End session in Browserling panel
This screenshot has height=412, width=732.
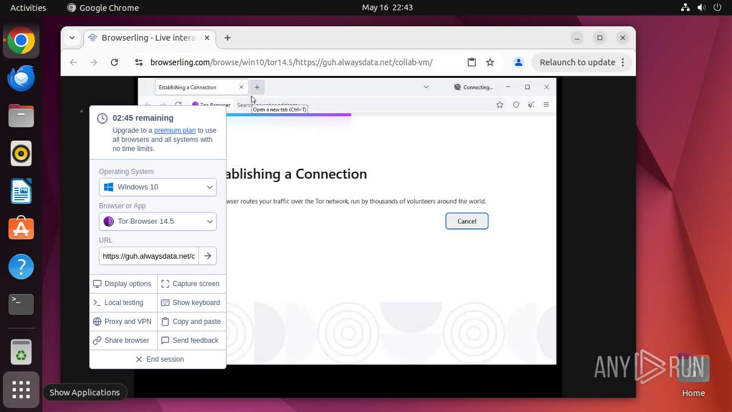158,359
